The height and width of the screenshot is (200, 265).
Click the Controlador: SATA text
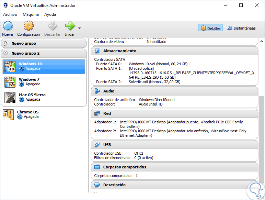(x=110, y=59)
